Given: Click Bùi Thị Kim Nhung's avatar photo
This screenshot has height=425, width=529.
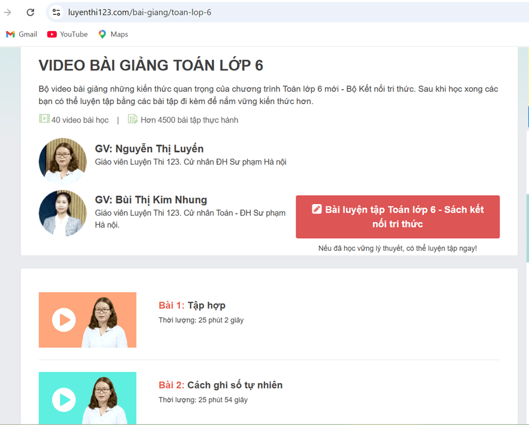Looking at the screenshot, I should coord(63,213).
